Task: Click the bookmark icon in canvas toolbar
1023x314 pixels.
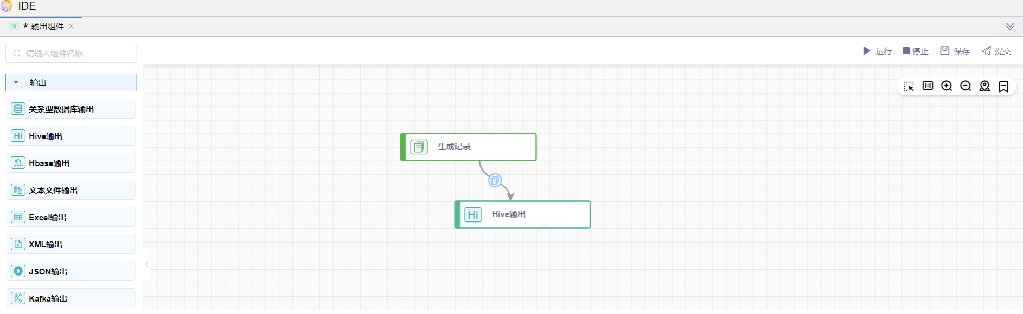Action: coord(1003,87)
